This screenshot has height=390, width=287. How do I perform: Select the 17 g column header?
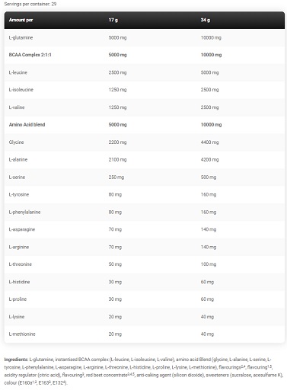pos(113,20)
